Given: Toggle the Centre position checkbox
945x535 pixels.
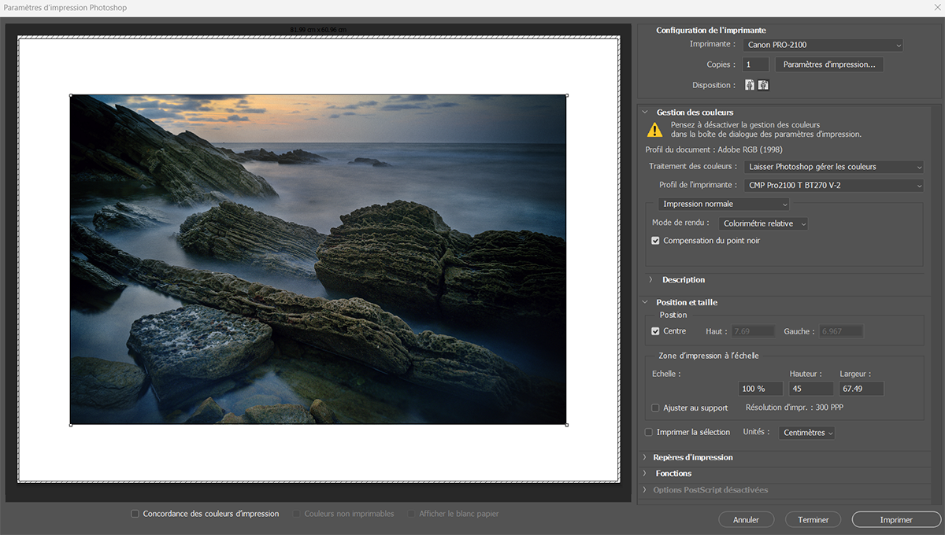Looking at the screenshot, I should (655, 331).
